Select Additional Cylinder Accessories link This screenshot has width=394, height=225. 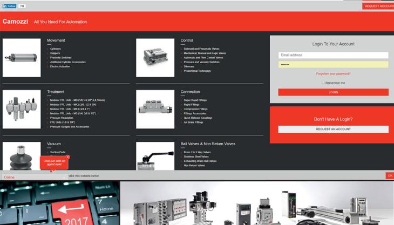[68, 62]
